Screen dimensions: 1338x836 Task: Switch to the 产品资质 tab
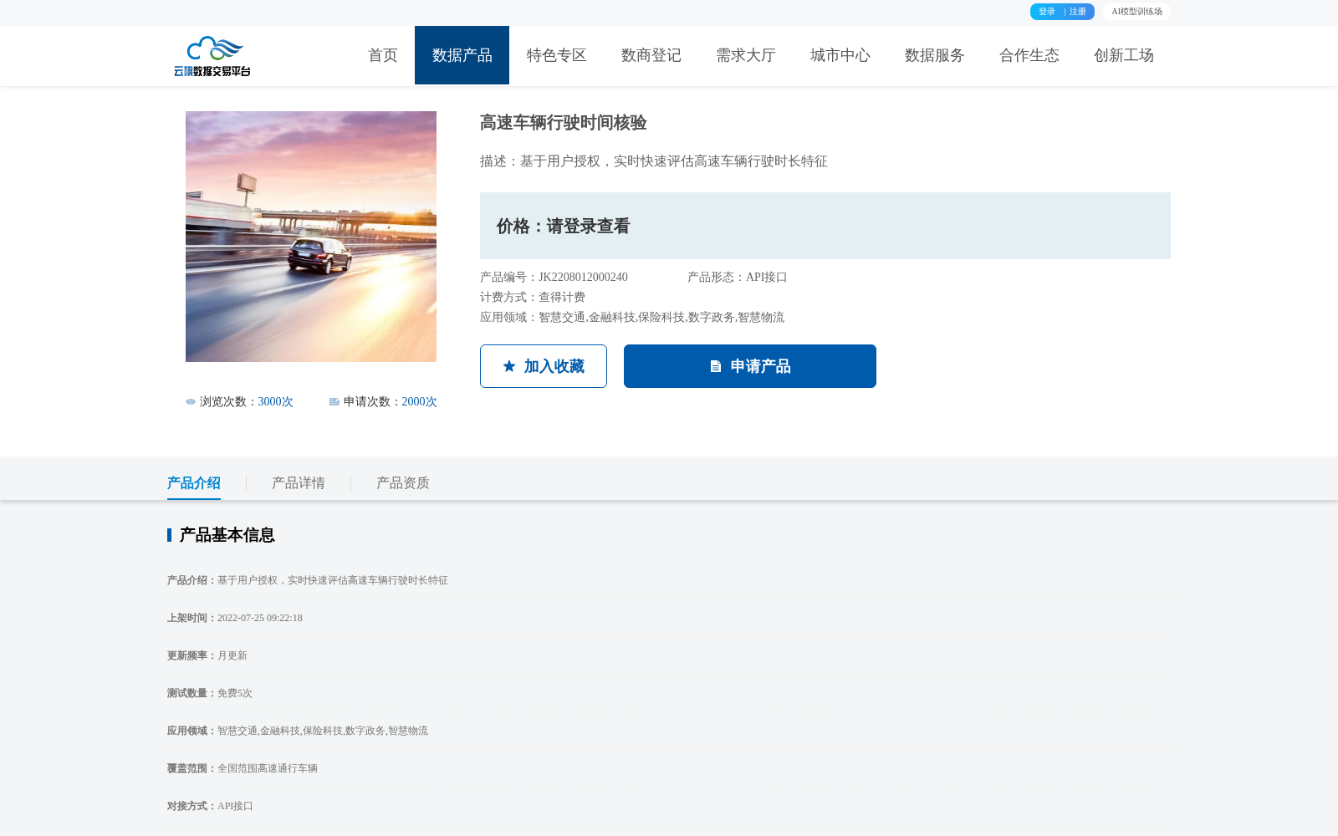403,483
